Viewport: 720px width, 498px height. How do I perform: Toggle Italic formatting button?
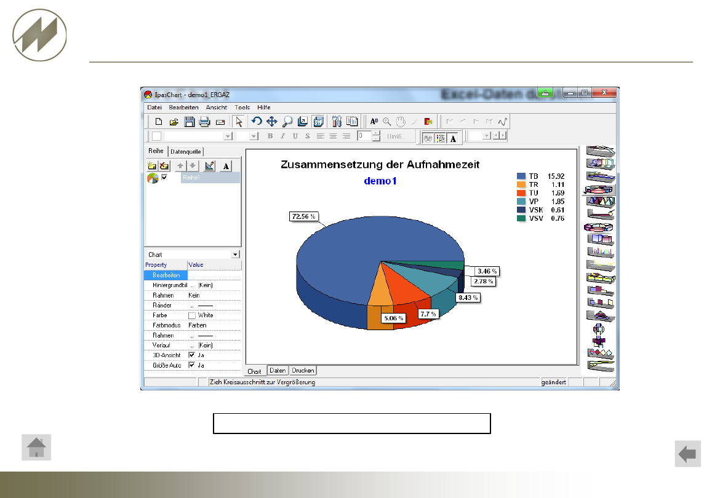(282, 136)
